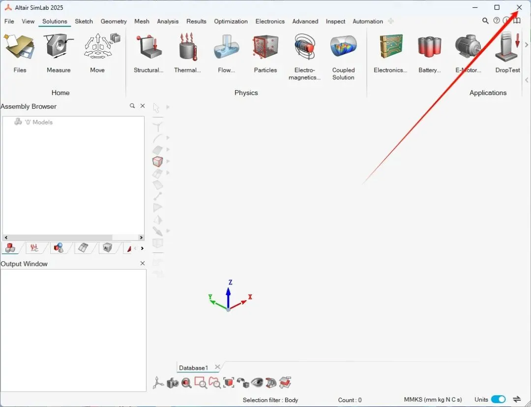Screen dimensions: 531x407
Task: Click the triad axis icon in view toolbar
Action: point(158,383)
